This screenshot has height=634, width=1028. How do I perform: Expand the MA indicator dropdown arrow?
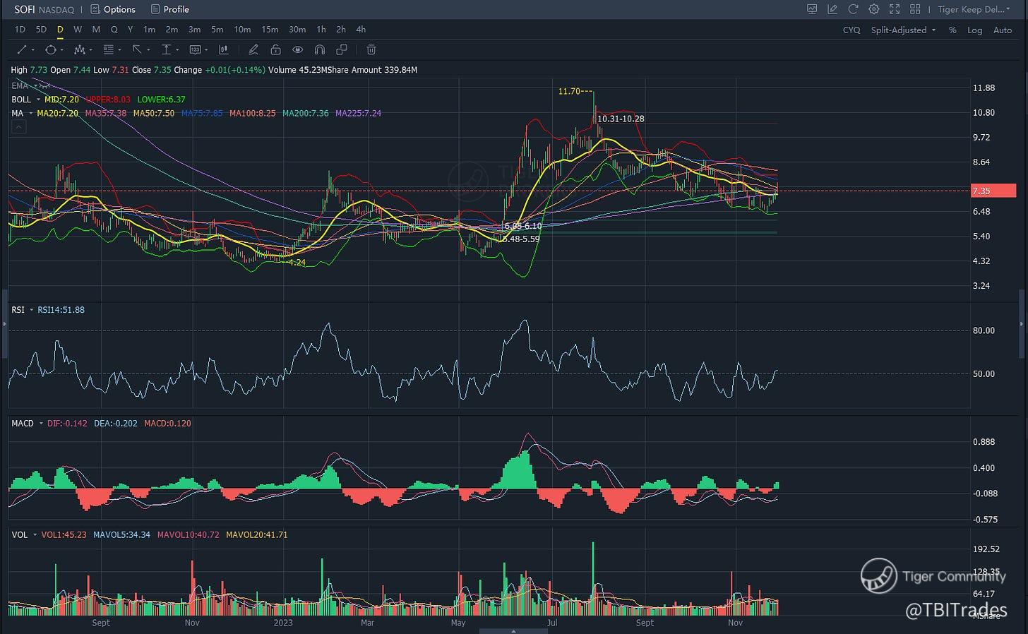(30, 113)
